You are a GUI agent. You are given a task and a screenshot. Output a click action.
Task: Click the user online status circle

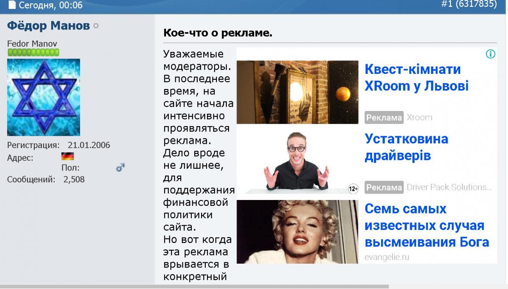(x=96, y=26)
